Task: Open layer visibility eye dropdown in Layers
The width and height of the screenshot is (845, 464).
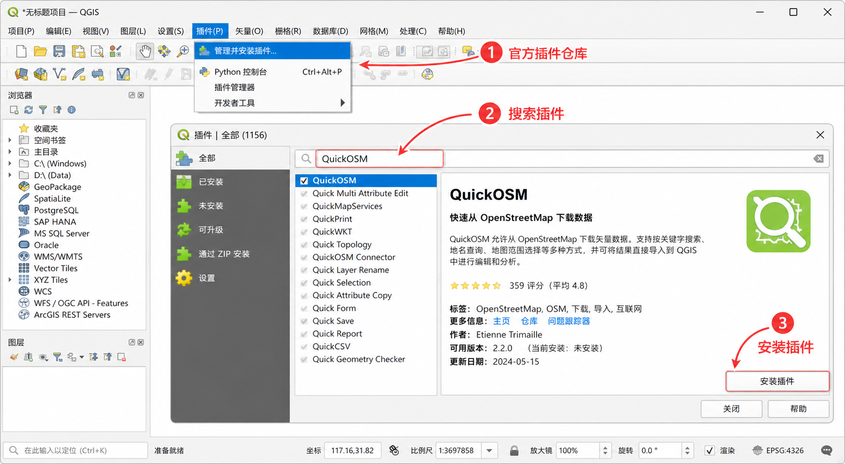Action: [x=43, y=357]
